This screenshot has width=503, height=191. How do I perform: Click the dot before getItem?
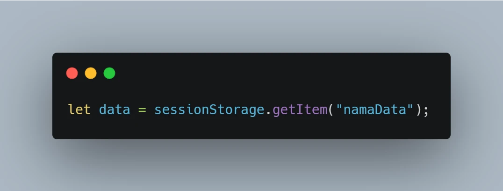pyautogui.click(x=268, y=114)
